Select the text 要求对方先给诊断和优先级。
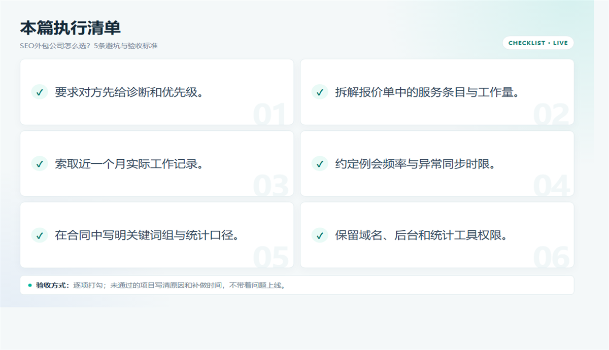 point(129,92)
